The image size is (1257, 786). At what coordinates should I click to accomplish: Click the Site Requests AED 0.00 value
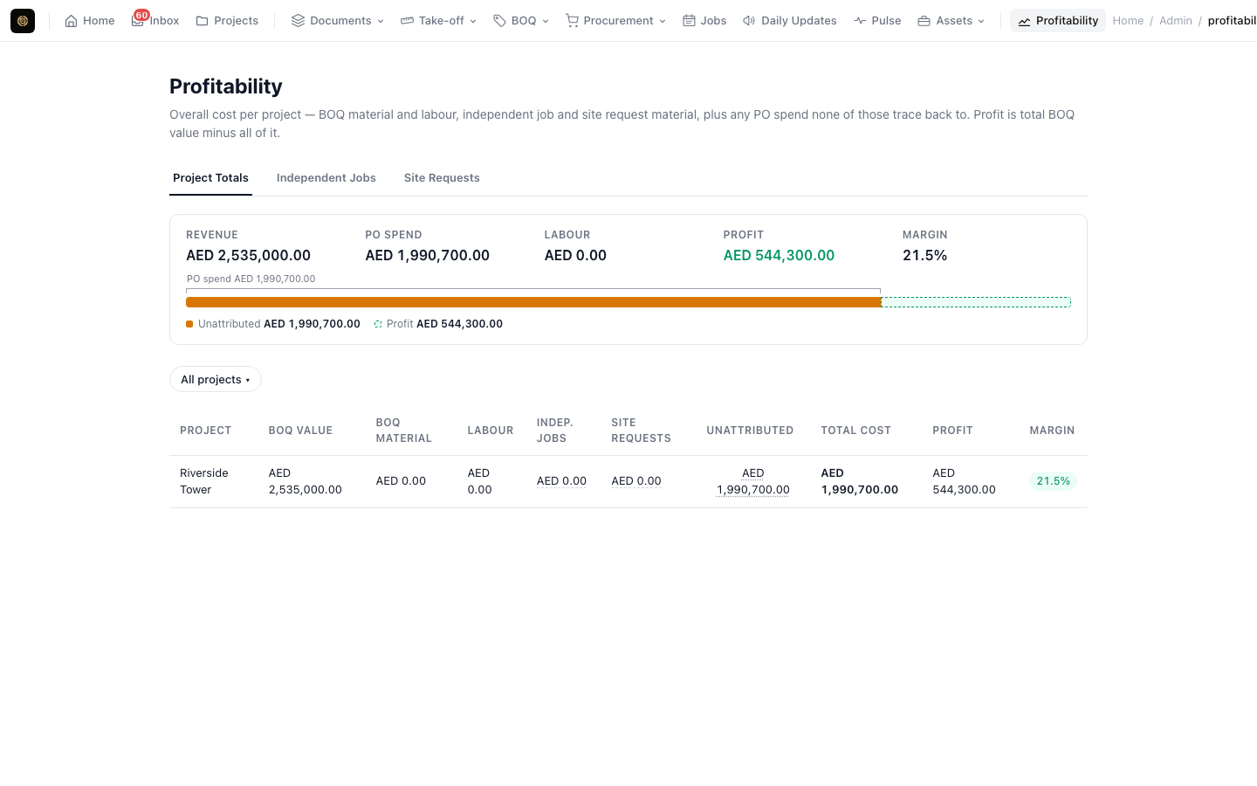(636, 481)
